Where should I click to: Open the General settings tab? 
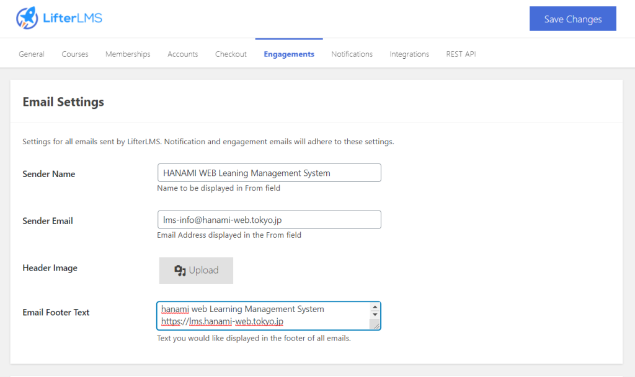coord(32,54)
